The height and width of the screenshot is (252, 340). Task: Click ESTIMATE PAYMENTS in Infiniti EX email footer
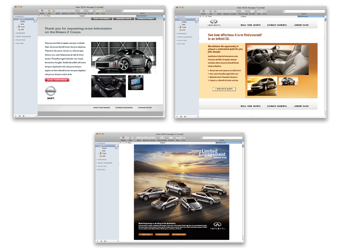click(277, 106)
